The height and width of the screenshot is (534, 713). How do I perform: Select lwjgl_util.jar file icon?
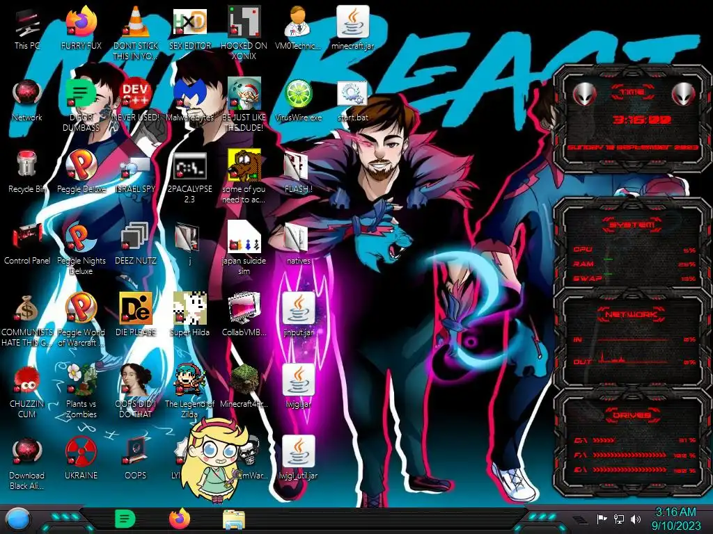click(298, 459)
